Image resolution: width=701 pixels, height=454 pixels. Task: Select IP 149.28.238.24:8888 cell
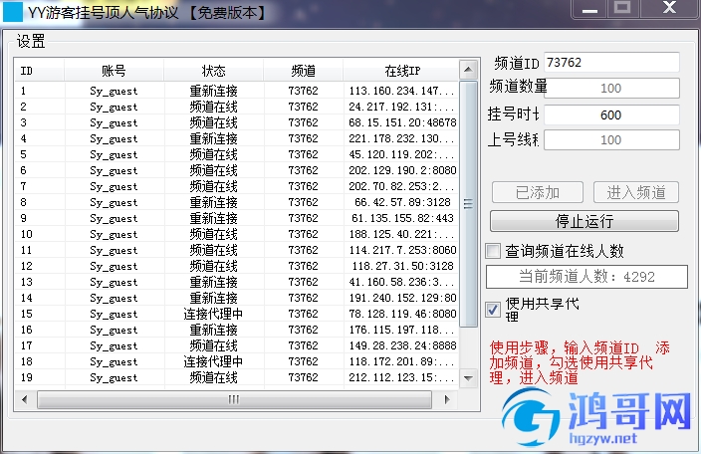click(401, 345)
